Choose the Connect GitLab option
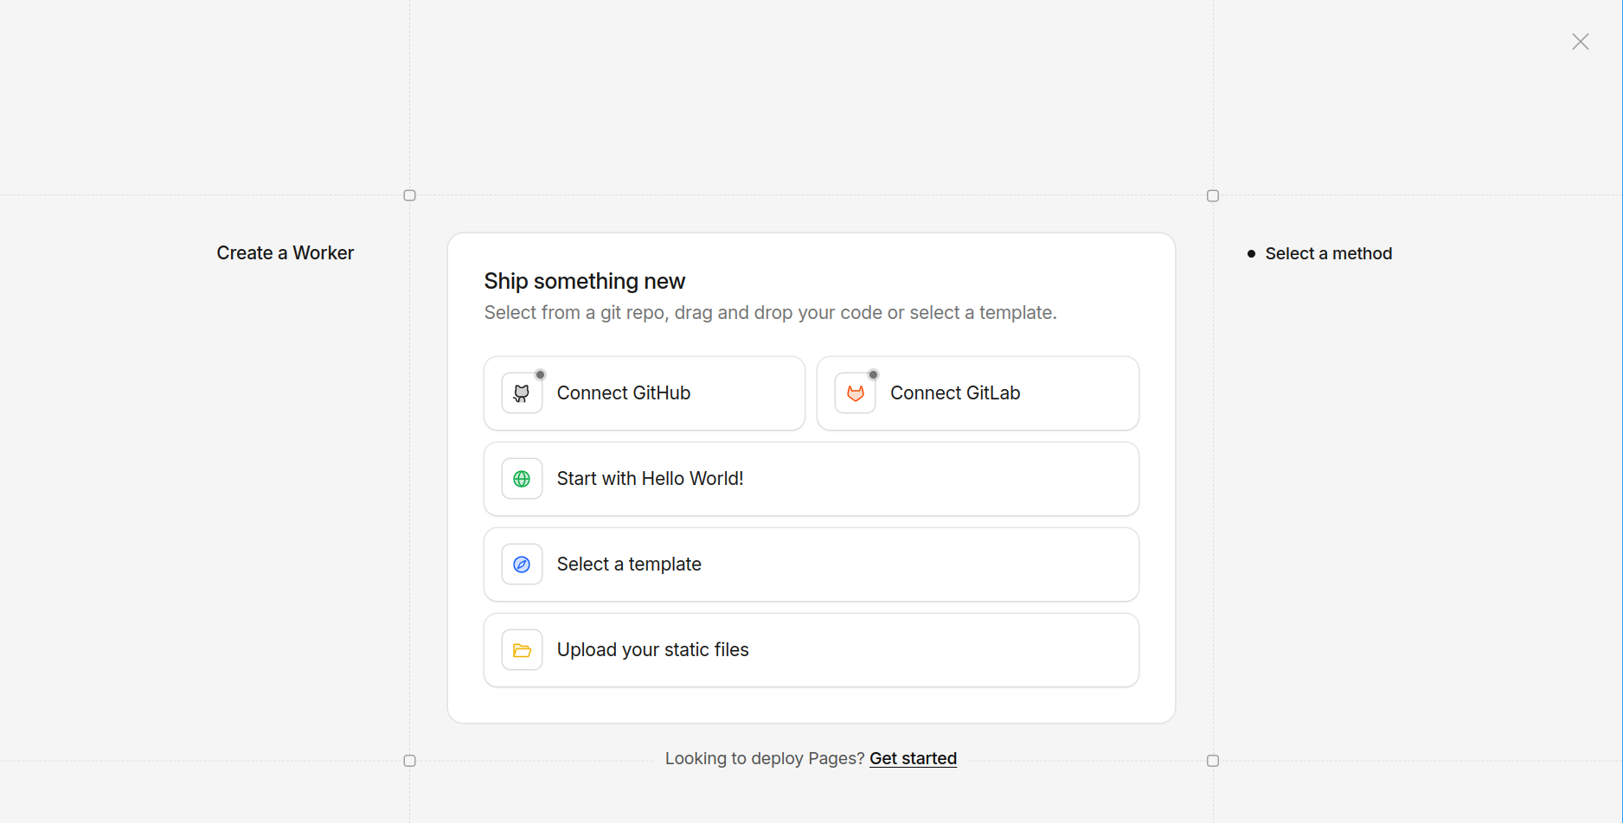The image size is (1623, 823). [x=978, y=392]
